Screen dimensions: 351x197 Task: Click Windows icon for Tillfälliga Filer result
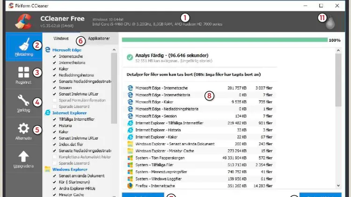coord(130,165)
